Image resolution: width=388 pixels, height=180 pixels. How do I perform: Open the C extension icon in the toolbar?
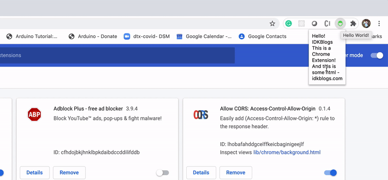(x=327, y=23)
